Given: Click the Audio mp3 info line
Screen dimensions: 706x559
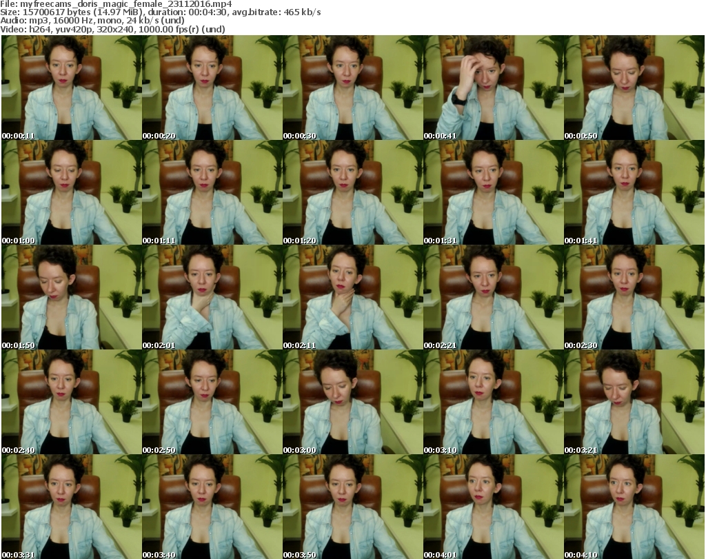Looking at the screenshot, I should (x=92, y=21).
